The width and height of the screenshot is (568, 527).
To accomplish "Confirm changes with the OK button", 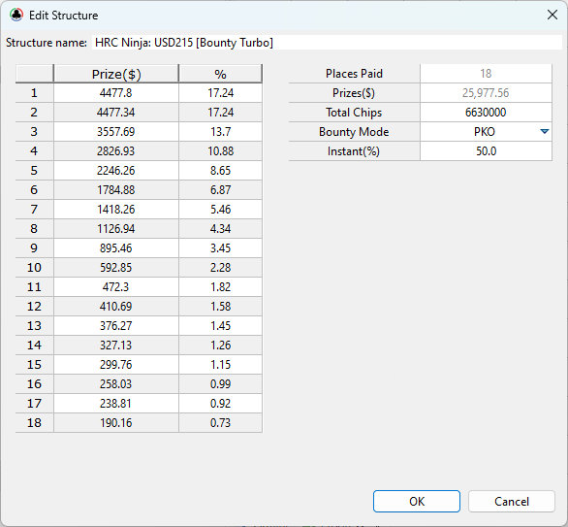I will [x=417, y=501].
